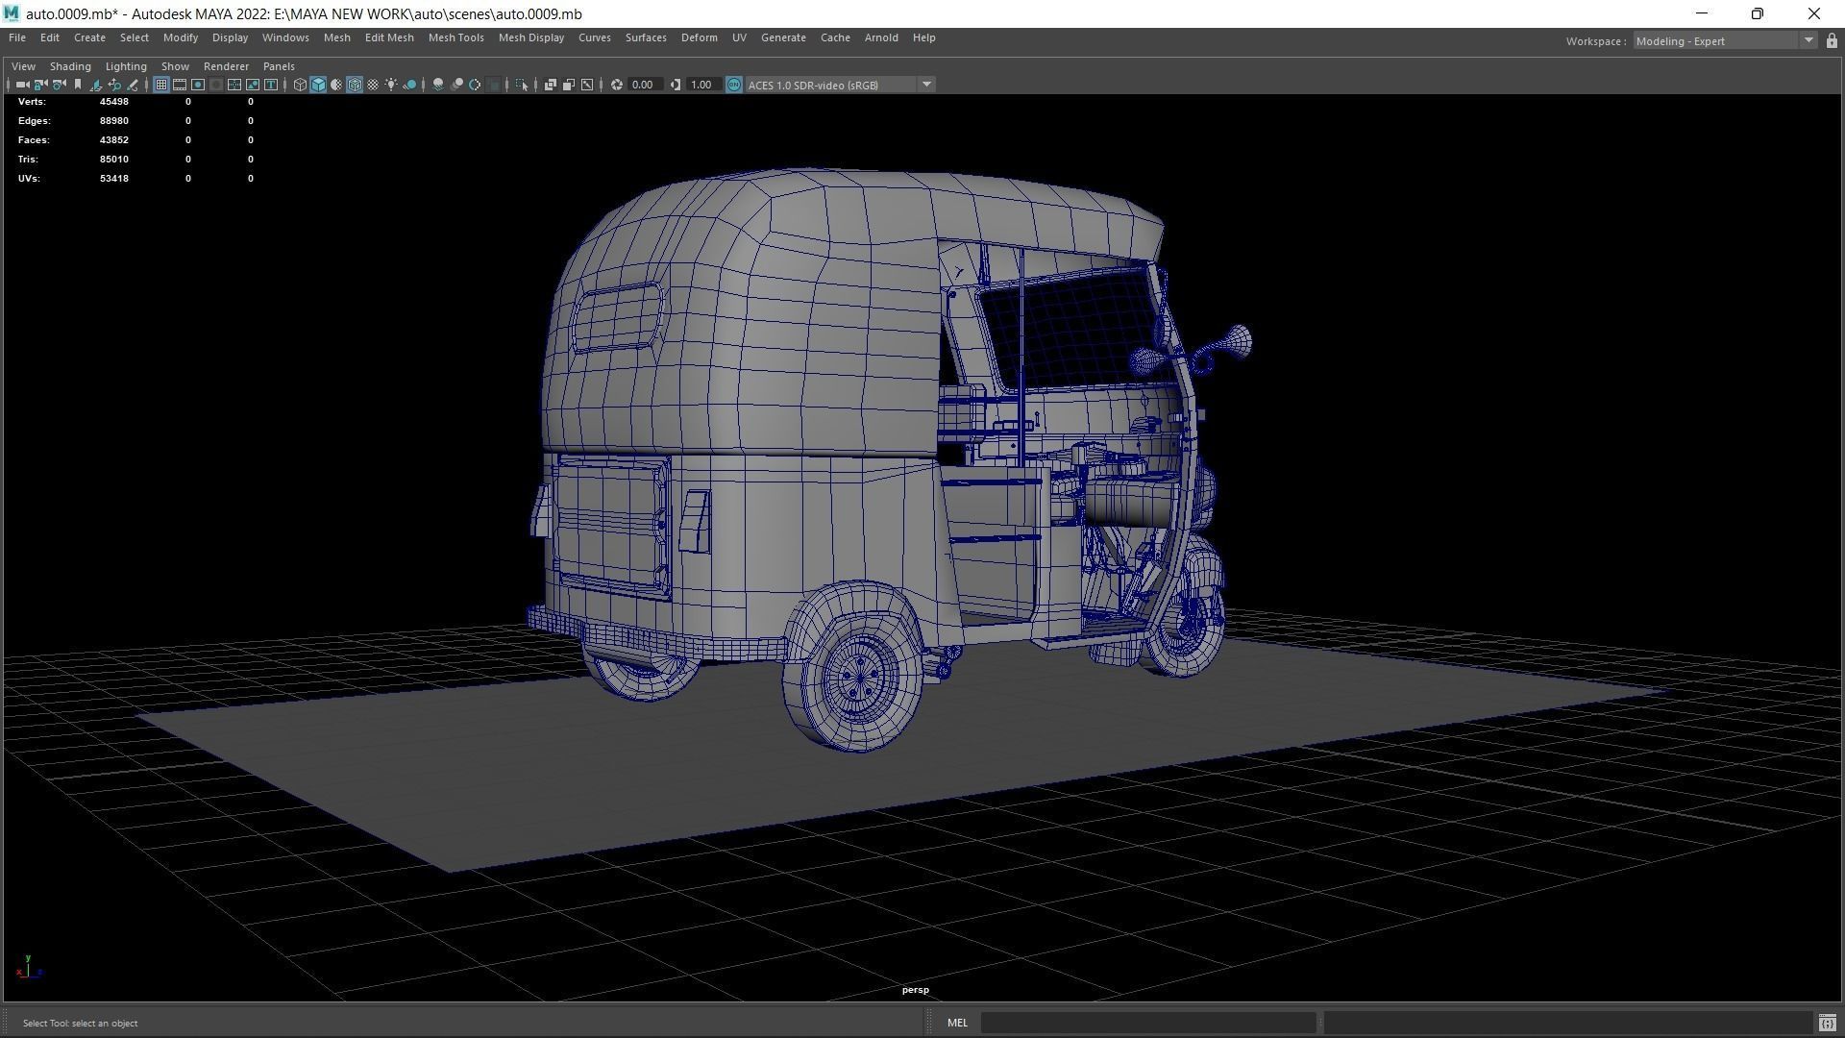Image resolution: width=1845 pixels, height=1038 pixels.
Task: Open the Display menu
Action: (230, 37)
